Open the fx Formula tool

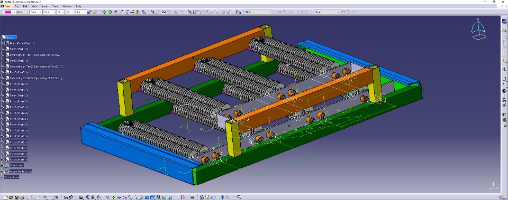(x=66, y=197)
